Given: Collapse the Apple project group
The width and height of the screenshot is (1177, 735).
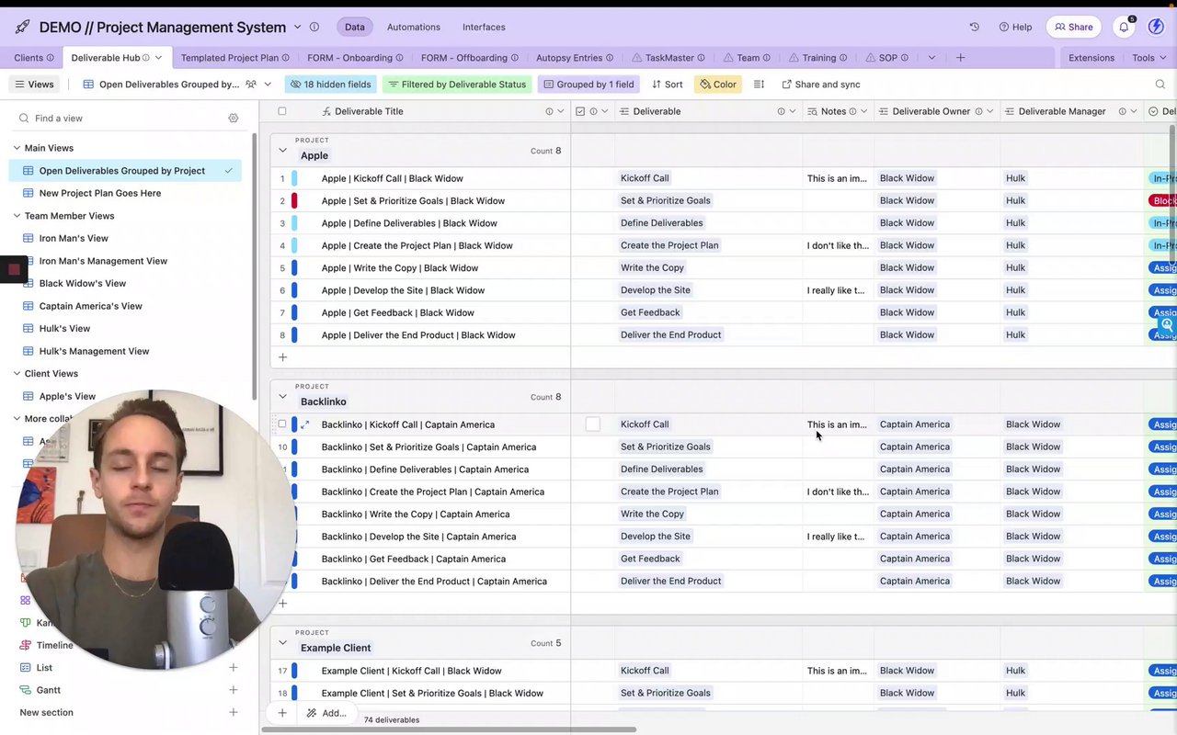Looking at the screenshot, I should tap(282, 151).
